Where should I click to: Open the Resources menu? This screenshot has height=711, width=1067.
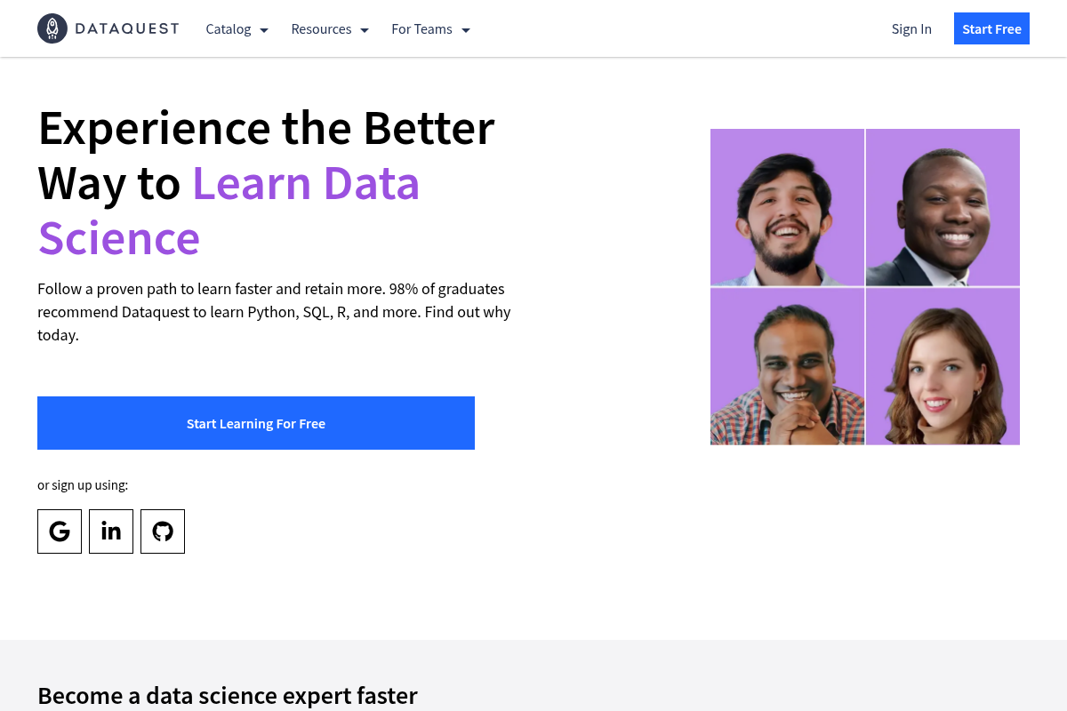pos(321,29)
